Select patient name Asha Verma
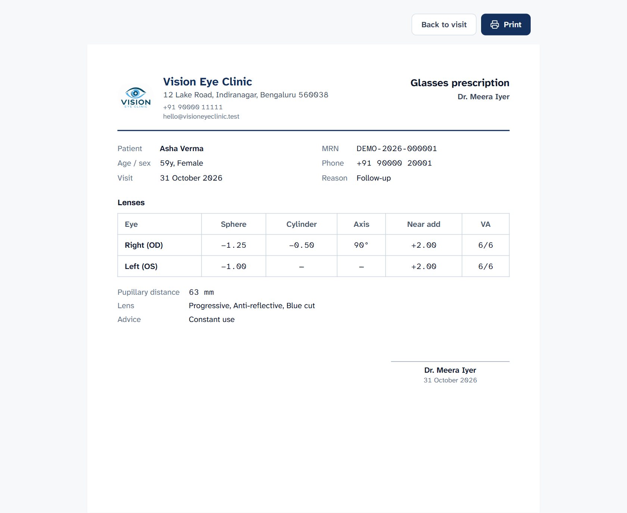This screenshot has height=513, width=627. coord(181,148)
